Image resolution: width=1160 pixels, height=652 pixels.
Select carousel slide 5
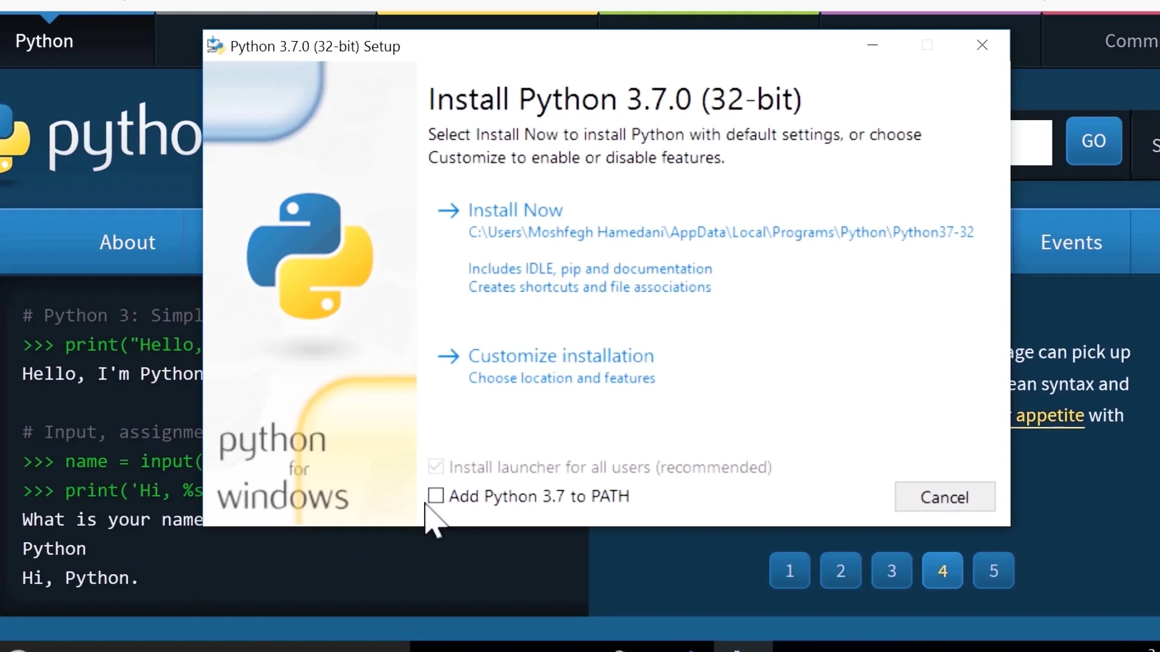tap(993, 570)
